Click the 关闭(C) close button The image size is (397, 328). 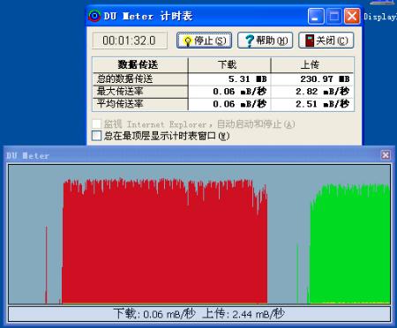[x=326, y=41]
